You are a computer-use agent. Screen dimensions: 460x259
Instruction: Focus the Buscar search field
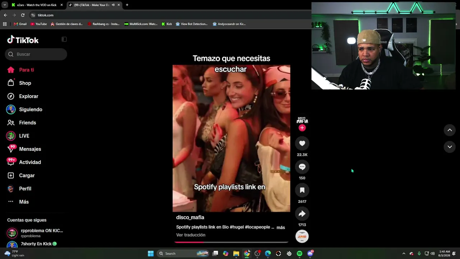[36, 54]
